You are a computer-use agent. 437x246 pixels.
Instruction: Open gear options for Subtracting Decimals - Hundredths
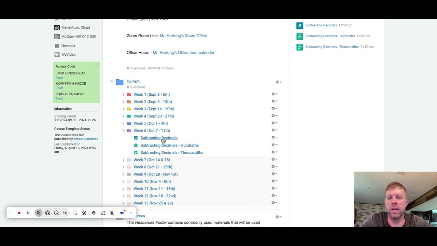[274, 145]
